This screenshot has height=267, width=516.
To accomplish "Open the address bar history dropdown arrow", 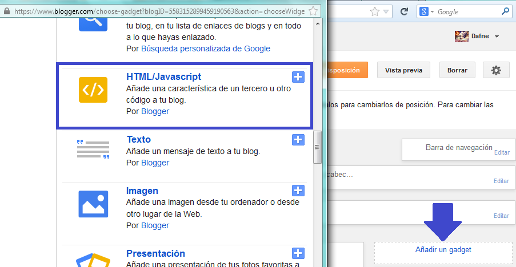I will (x=386, y=12).
